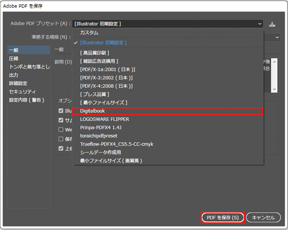Choose 最小ファイルサイズ (画質高) preset

coord(168,161)
